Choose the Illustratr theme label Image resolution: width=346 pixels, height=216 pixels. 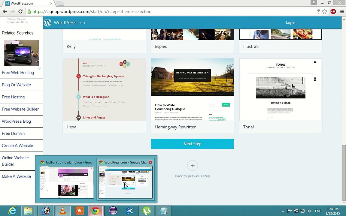(251, 46)
